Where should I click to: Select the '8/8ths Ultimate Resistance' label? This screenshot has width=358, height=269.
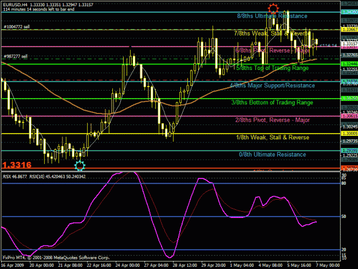[x=272, y=16]
